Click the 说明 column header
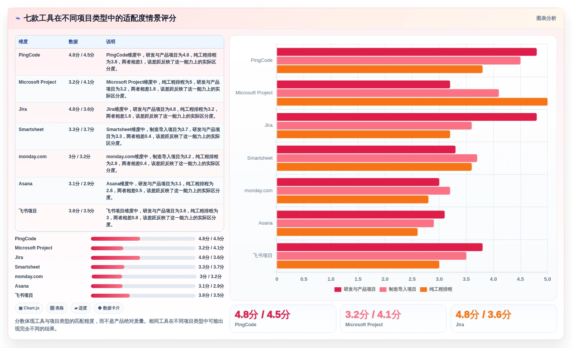This screenshot has height=348, width=572. [x=111, y=42]
